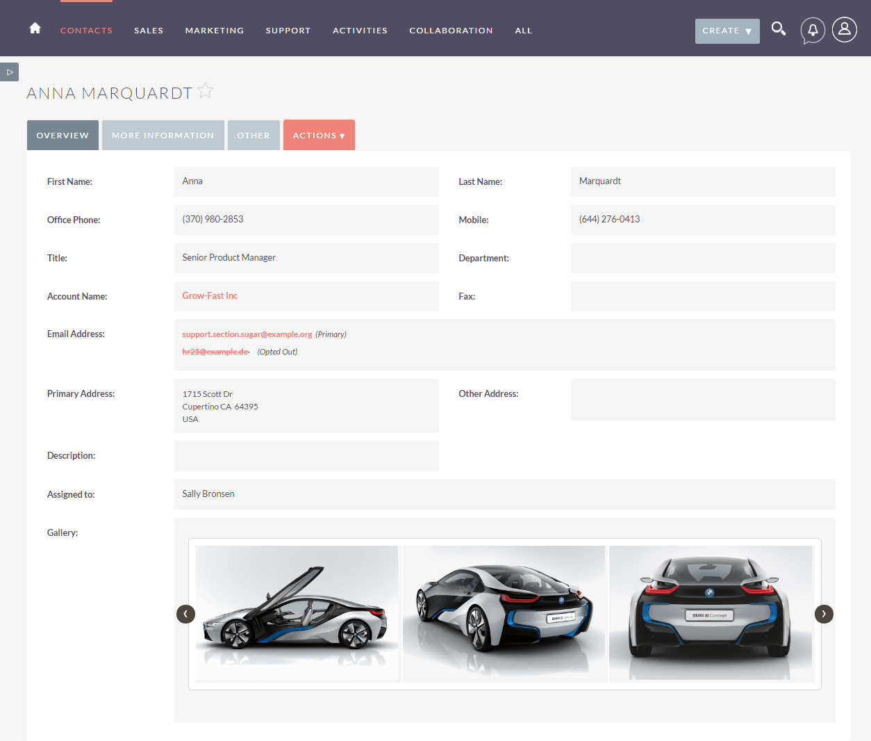The height and width of the screenshot is (741, 871).
Task: Switch to the Overview tab
Action: (63, 135)
